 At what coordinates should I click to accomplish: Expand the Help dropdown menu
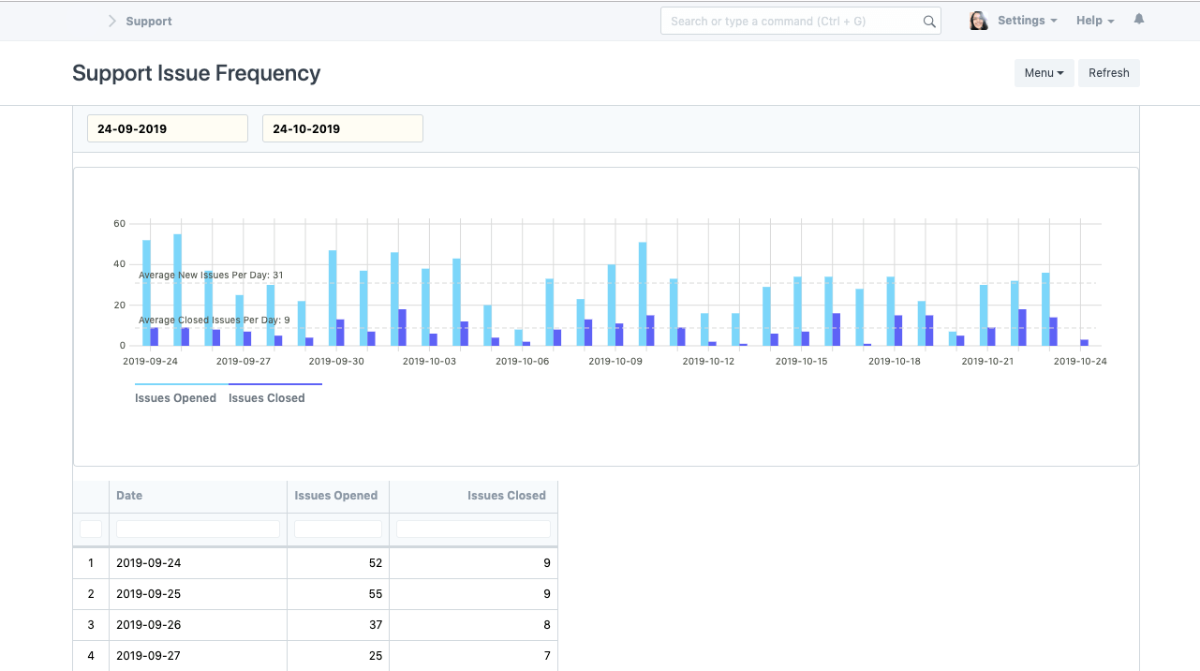(1094, 21)
